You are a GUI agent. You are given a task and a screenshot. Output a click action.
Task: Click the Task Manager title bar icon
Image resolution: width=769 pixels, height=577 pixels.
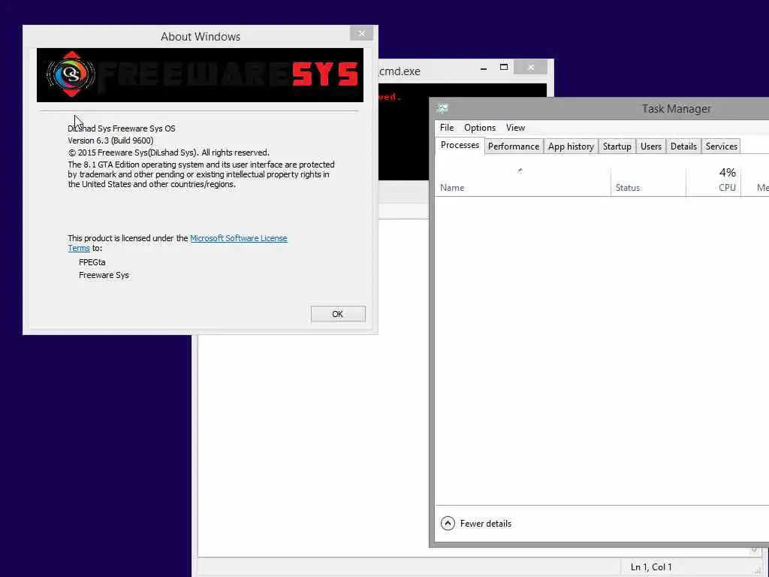click(442, 108)
